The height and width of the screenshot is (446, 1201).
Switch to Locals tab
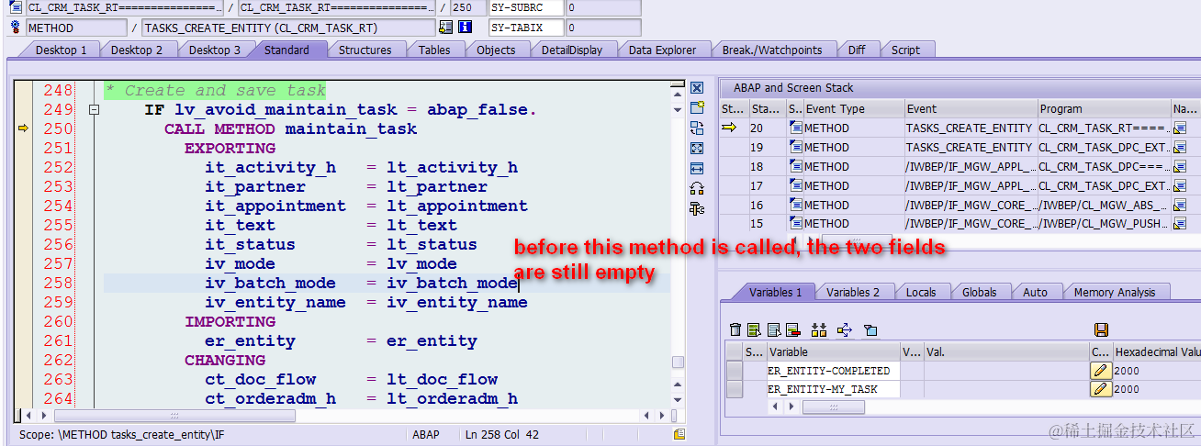point(921,292)
